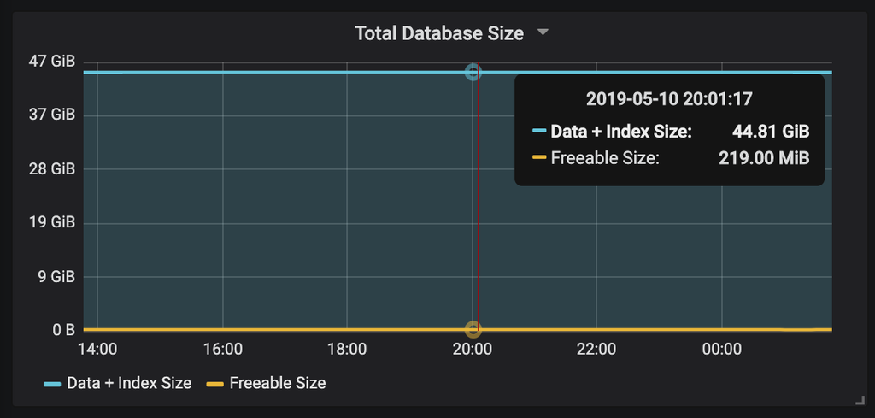Screen dimensions: 875x418
Task: Click the orange data point marker on the graph
Action: 473,329
